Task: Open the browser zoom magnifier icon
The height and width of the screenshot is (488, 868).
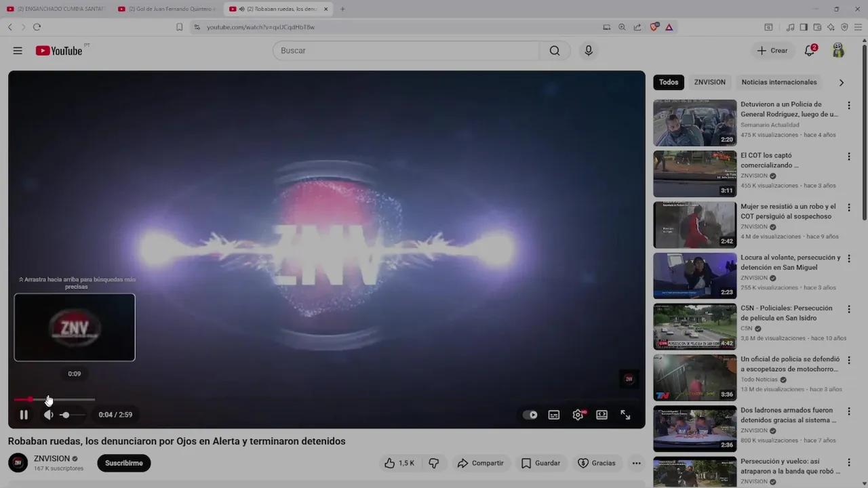Action: point(622,27)
